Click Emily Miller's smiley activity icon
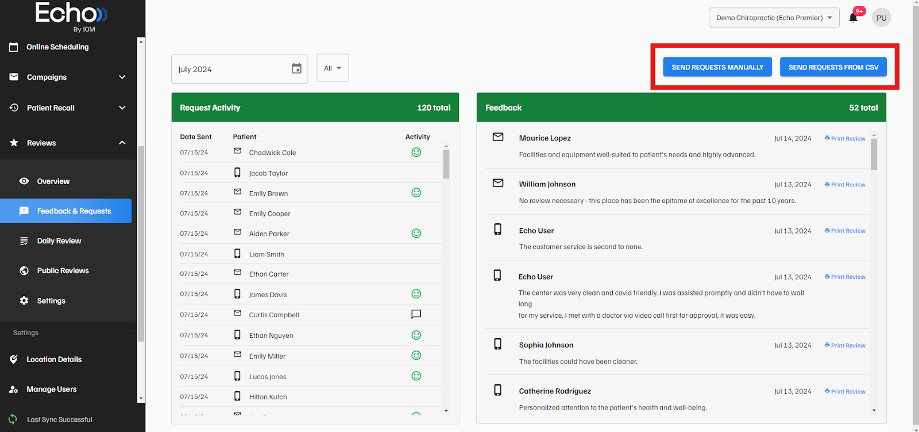Viewport: 919px width, 432px height. (x=416, y=355)
